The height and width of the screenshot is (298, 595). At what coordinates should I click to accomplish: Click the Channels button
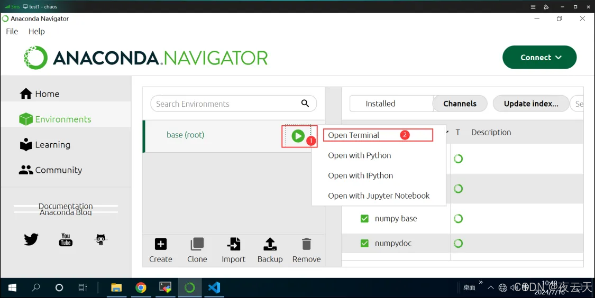pos(460,104)
